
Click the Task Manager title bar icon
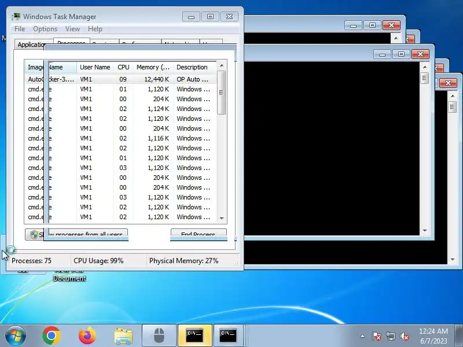[16, 17]
